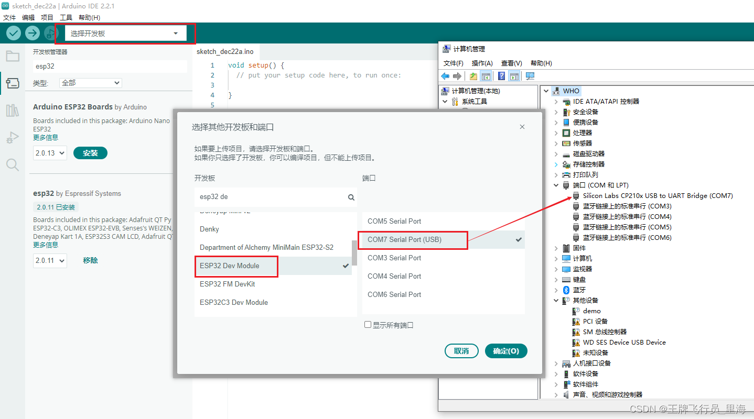Click the Install button for Arduino ESP32 Boards
Screen dimensions: 754x419
click(90, 153)
